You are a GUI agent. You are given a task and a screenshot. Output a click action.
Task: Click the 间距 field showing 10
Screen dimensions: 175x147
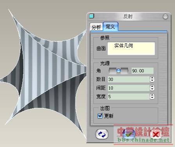coord(129,88)
